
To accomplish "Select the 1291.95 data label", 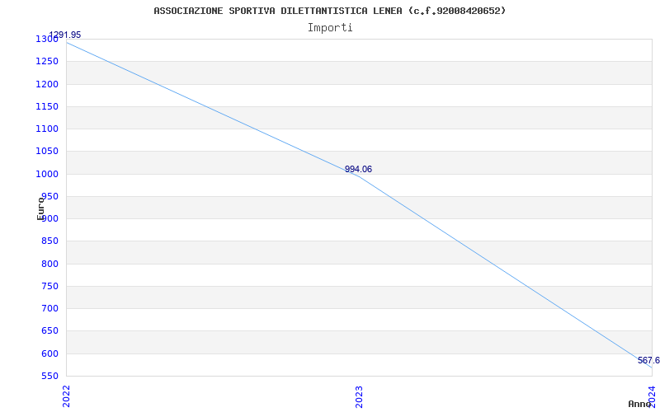I will (65, 35).
